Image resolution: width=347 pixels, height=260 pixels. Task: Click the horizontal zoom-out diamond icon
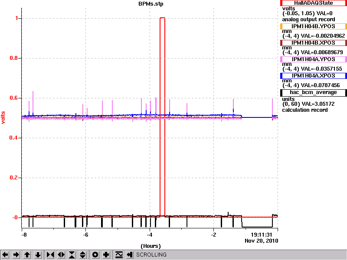61,255
